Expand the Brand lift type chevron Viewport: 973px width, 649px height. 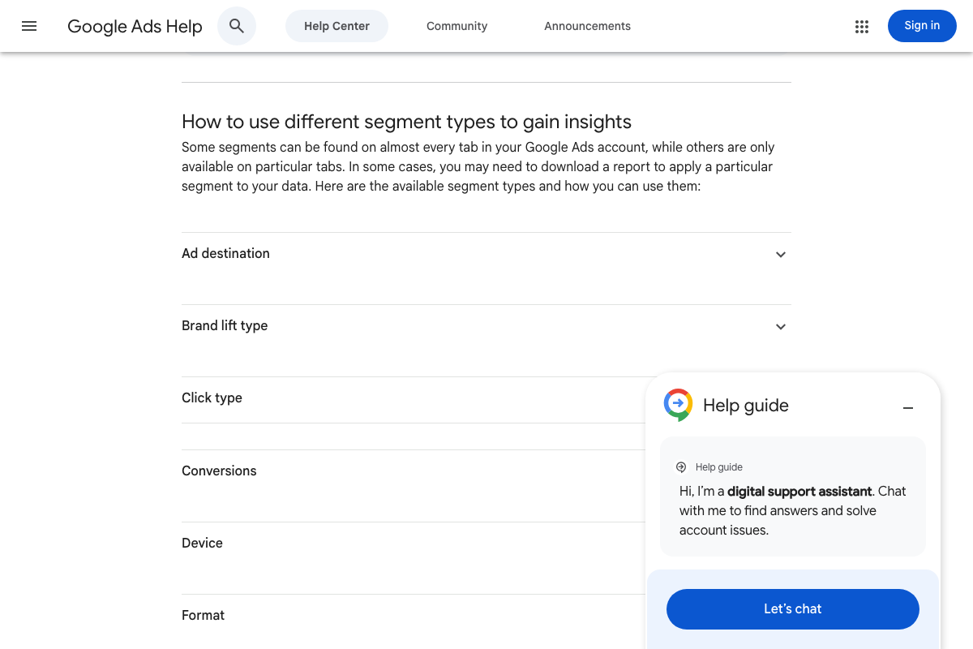click(781, 327)
